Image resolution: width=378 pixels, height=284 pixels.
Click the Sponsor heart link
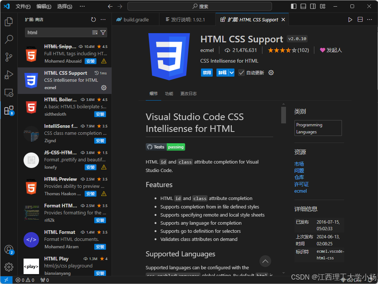[x=331, y=50]
